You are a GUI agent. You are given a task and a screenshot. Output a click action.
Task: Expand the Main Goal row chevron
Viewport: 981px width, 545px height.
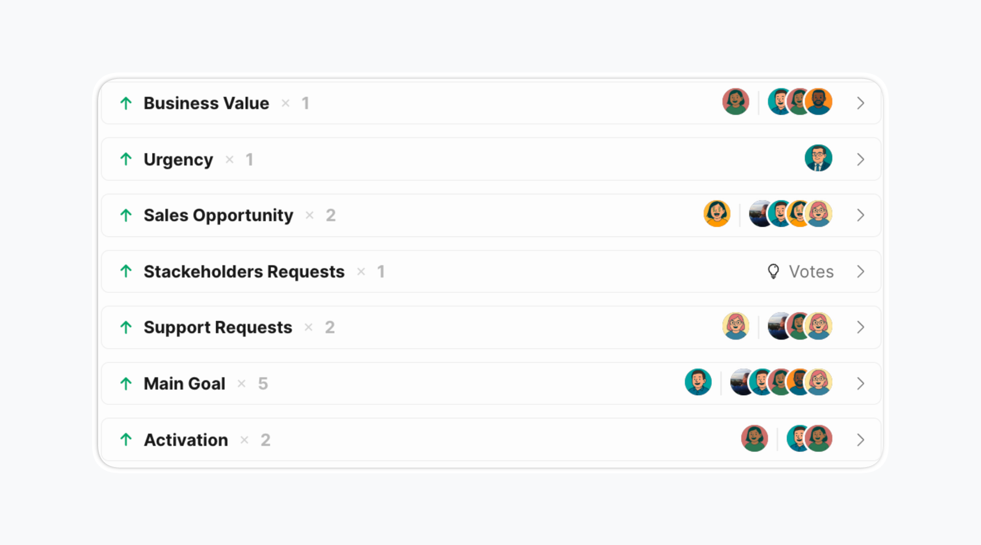pyautogui.click(x=860, y=384)
